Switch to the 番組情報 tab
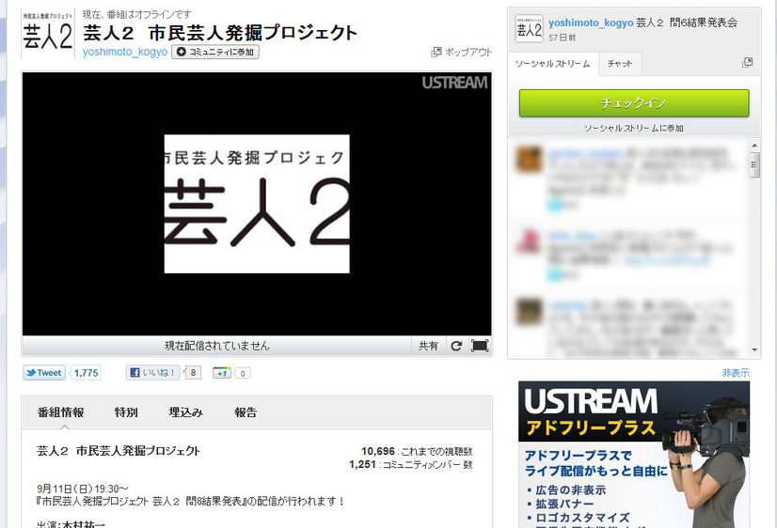 tap(60, 412)
